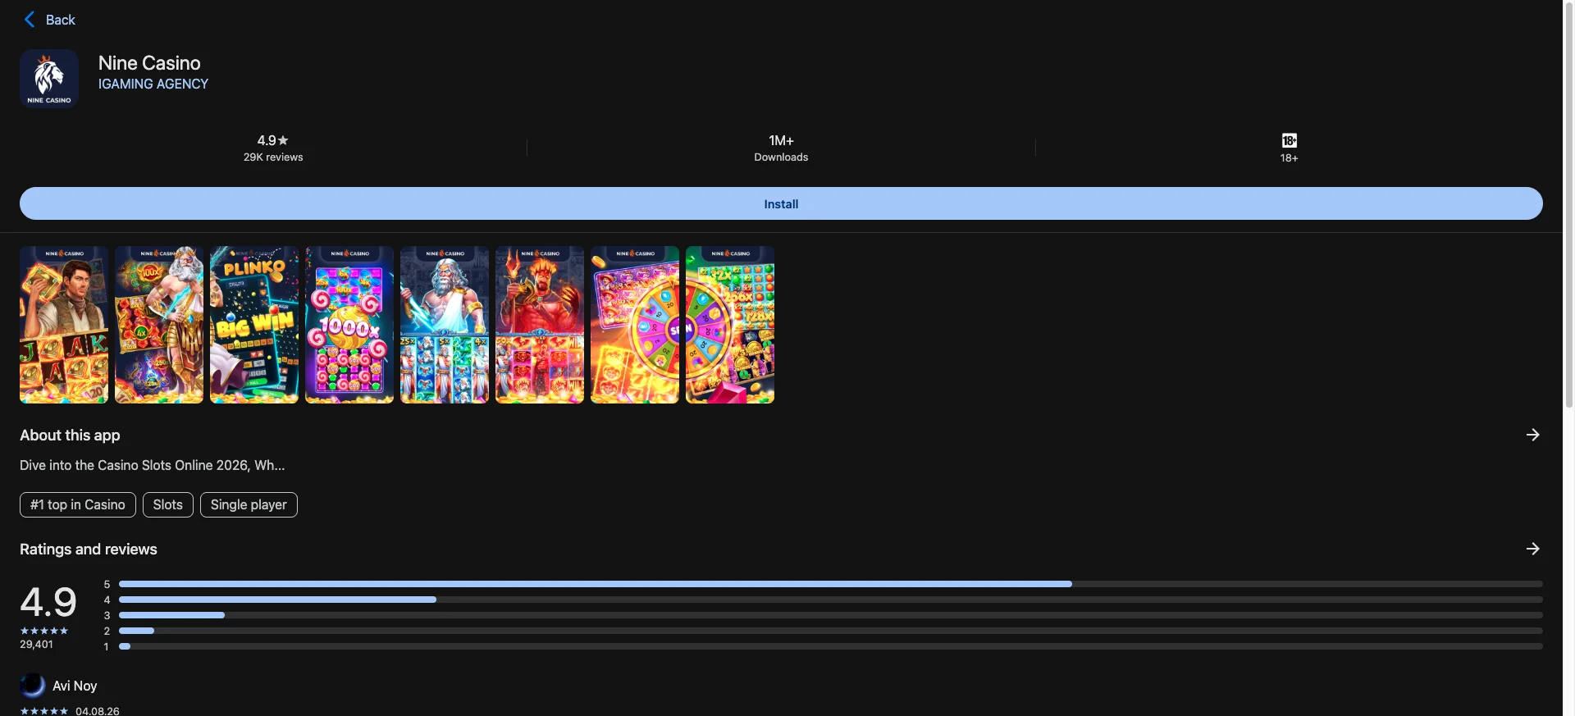The height and width of the screenshot is (716, 1575).
Task: Open Avi Noy's profile avatar
Action: 33,686
